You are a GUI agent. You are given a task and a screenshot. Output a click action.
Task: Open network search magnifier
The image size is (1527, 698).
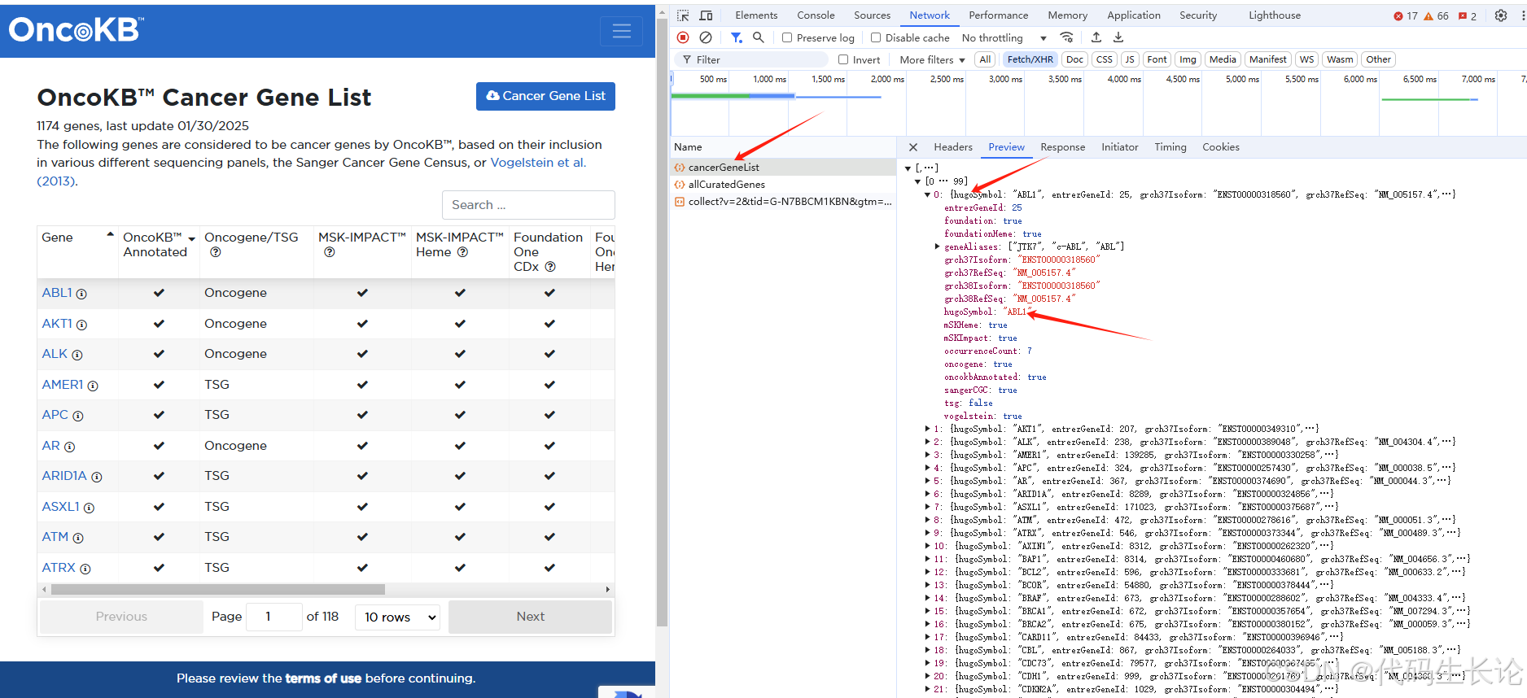(x=758, y=37)
